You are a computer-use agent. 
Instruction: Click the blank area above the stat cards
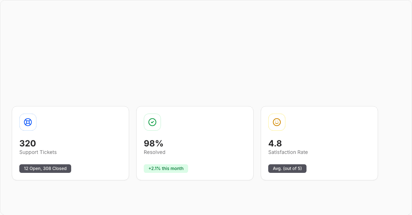tap(206, 54)
